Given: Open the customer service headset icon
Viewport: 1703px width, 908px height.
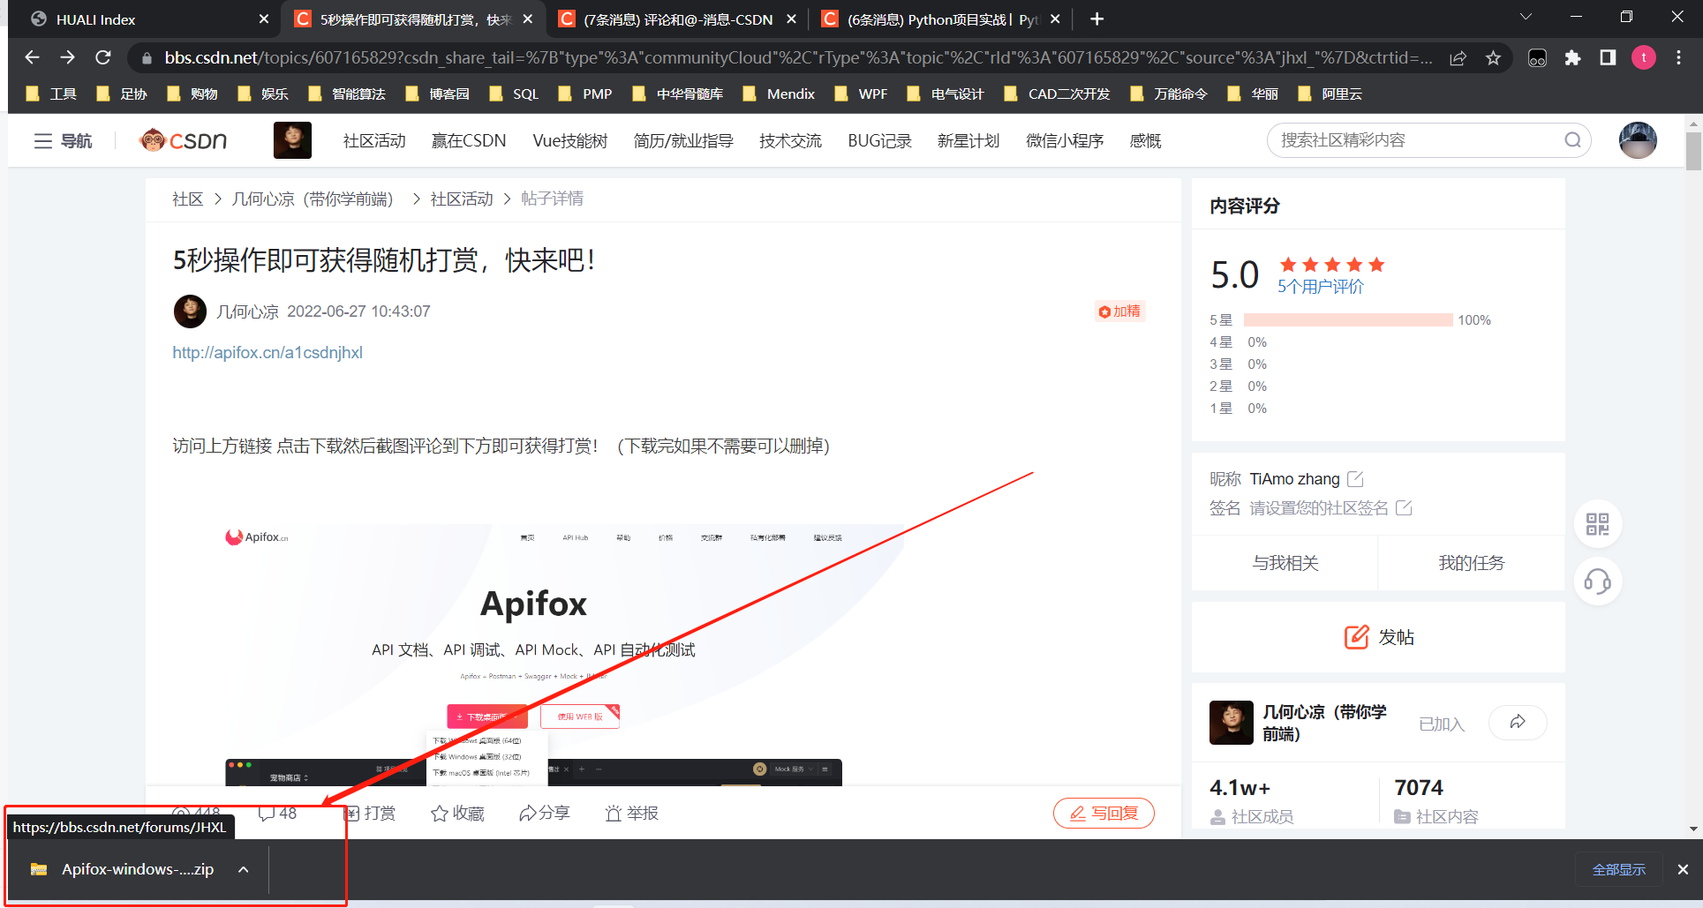Looking at the screenshot, I should [x=1597, y=582].
